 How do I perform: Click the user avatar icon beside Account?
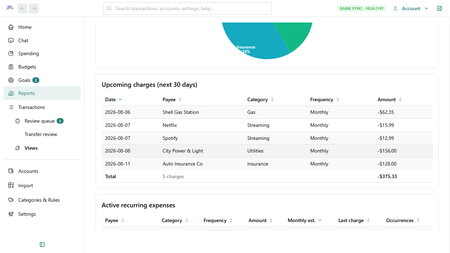coord(396,8)
